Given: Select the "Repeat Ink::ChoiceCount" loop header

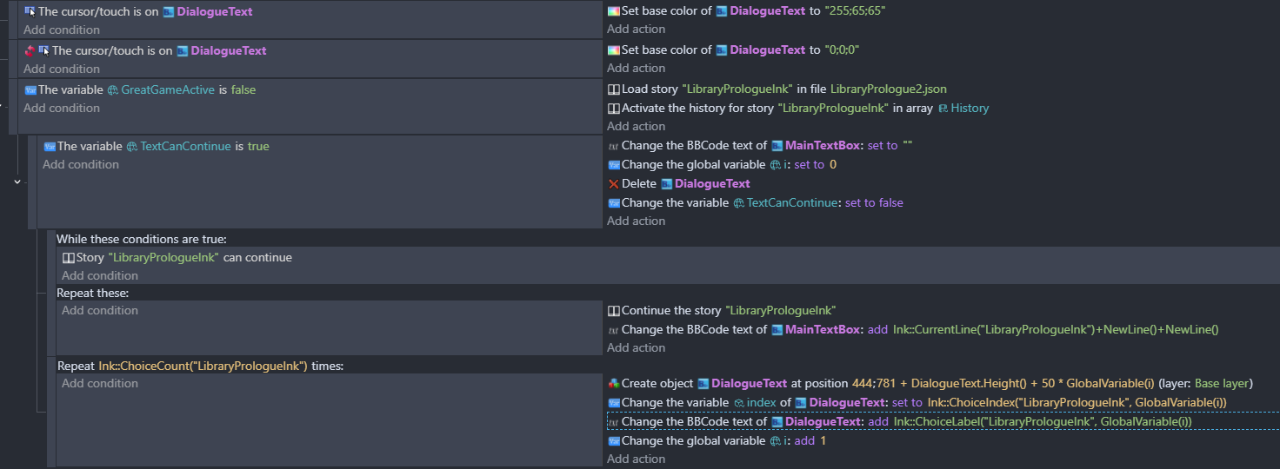Looking at the screenshot, I should 200,367.
